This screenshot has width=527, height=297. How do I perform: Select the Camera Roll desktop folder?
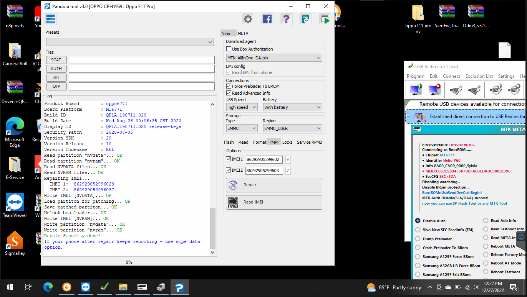[x=15, y=54]
